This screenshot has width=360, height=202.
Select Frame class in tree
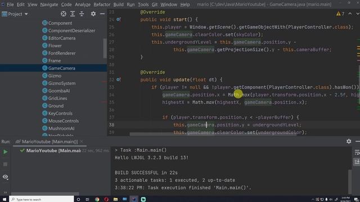pos(52,61)
